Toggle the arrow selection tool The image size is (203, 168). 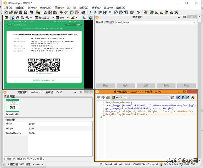13,17
